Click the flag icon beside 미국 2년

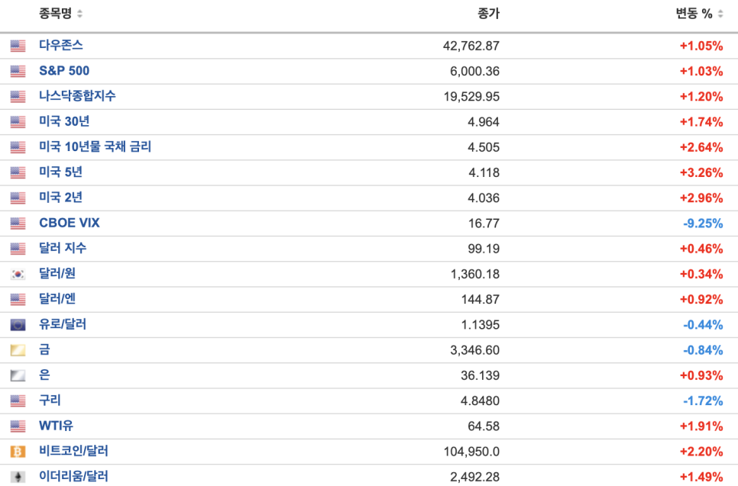tap(18, 198)
